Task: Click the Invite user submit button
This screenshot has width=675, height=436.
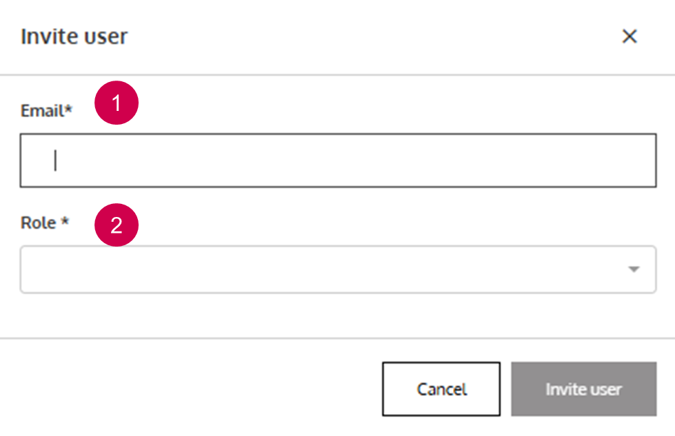Action: point(583,389)
